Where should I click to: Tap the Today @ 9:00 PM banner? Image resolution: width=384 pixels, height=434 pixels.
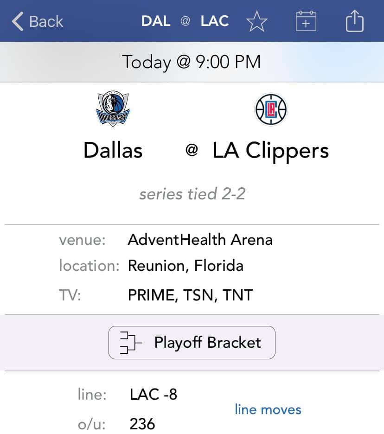(192, 62)
